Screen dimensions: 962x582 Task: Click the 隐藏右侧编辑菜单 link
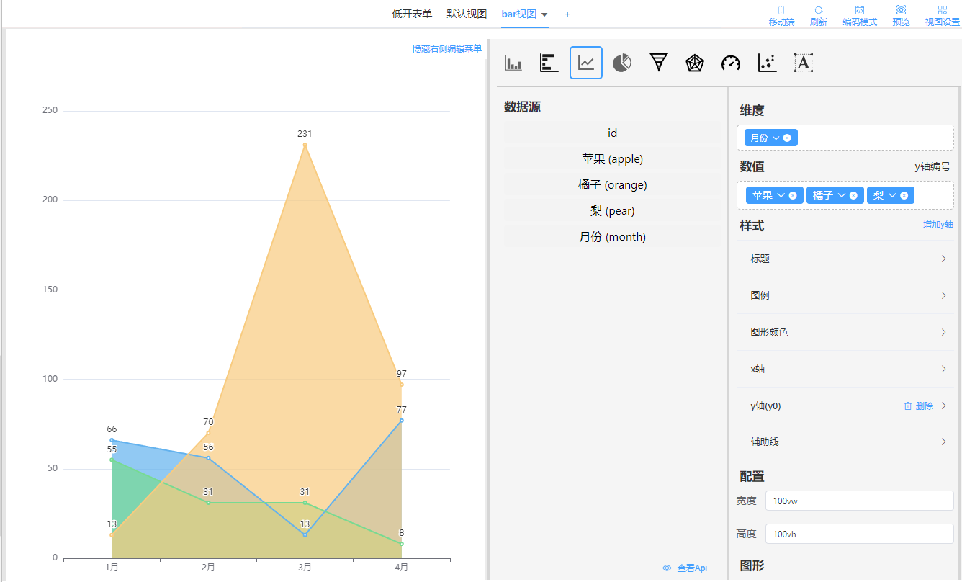(447, 48)
